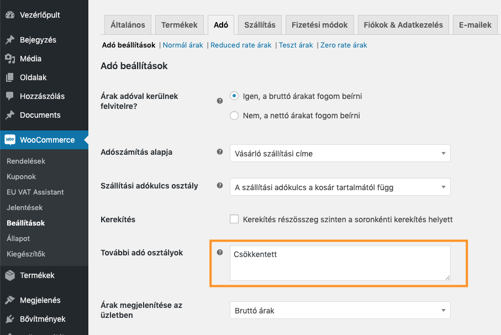Click the Bővítmények plugin icon
Image resolution: width=501 pixels, height=335 pixels.
tap(10, 319)
